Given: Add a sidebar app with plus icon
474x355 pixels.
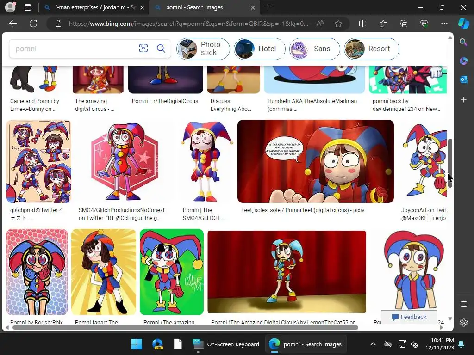Looking at the screenshot, I should [x=463, y=100].
